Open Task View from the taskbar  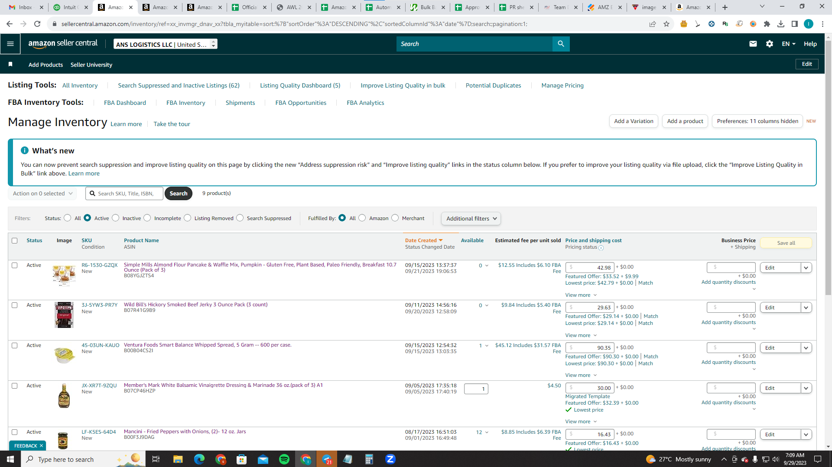[x=156, y=459]
